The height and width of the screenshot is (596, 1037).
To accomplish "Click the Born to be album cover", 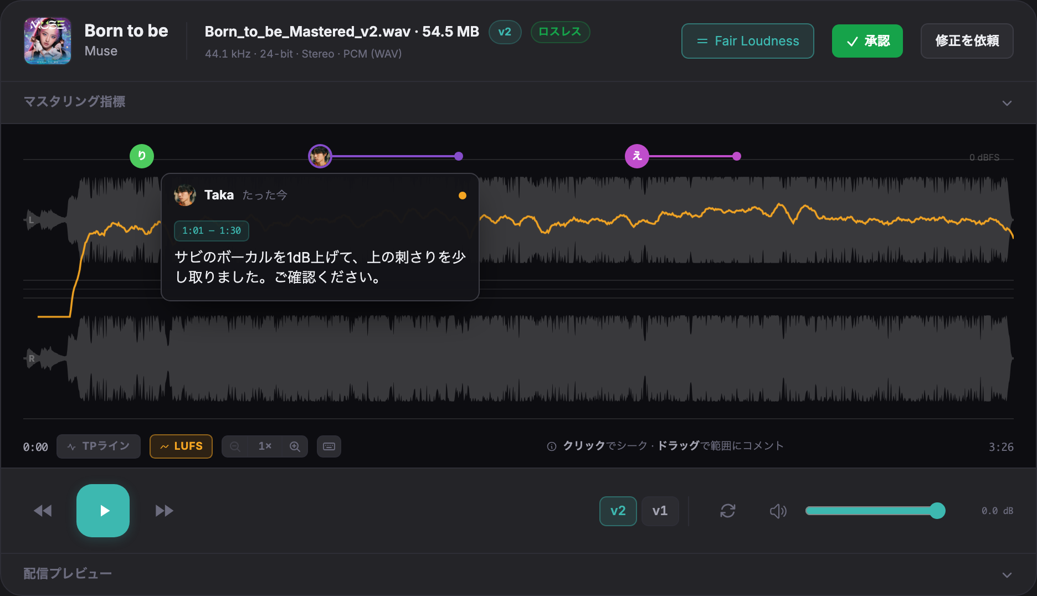I will [x=48, y=41].
